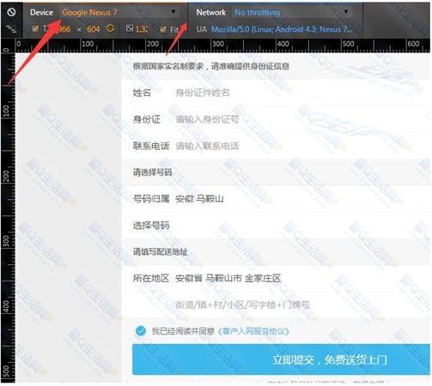The height and width of the screenshot is (386, 432).
Task: Edit the device pixel ratio value field
Action: point(142,29)
